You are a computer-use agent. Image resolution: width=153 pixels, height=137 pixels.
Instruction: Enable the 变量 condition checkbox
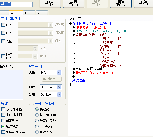coord(3,41)
